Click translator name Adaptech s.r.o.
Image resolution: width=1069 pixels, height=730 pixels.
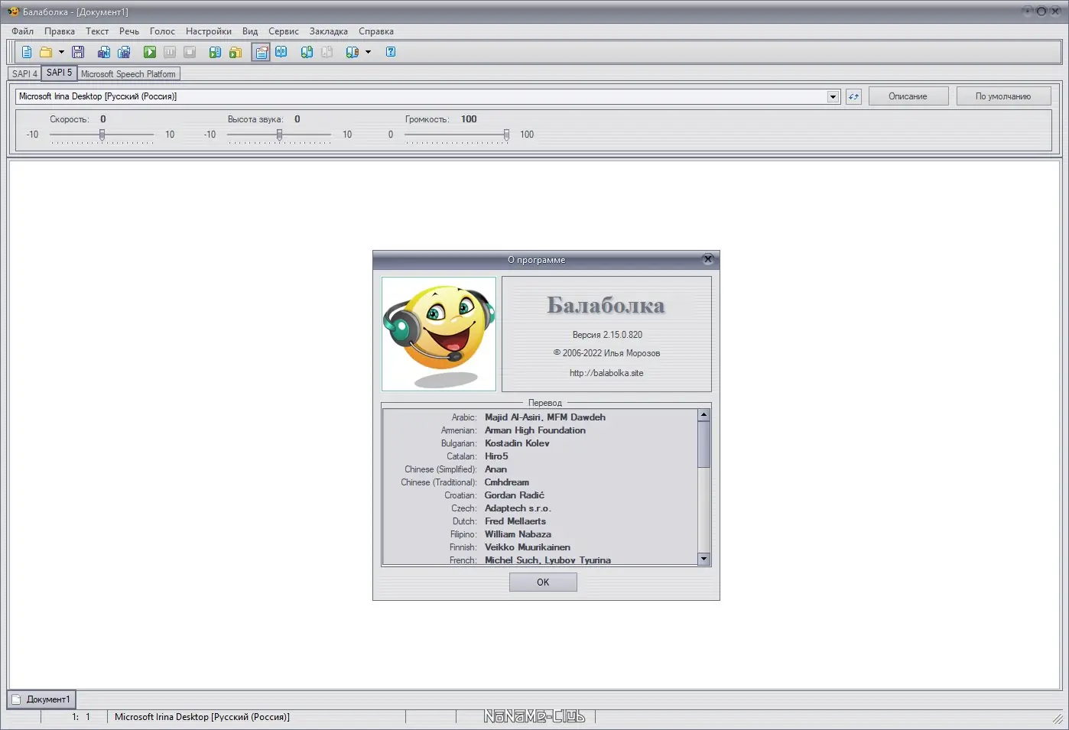(518, 508)
